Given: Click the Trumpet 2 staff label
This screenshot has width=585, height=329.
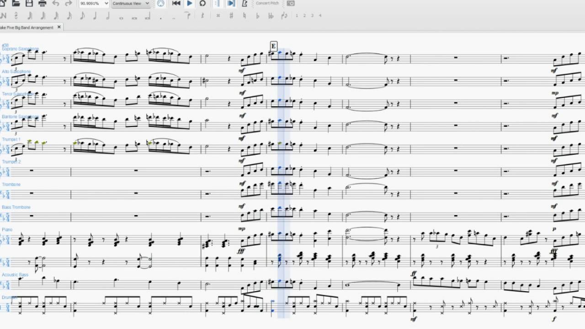Looking at the screenshot, I should coord(11,162).
